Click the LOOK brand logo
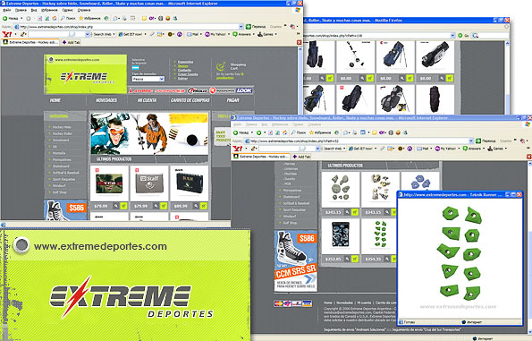532x341 pixels. [x=244, y=90]
